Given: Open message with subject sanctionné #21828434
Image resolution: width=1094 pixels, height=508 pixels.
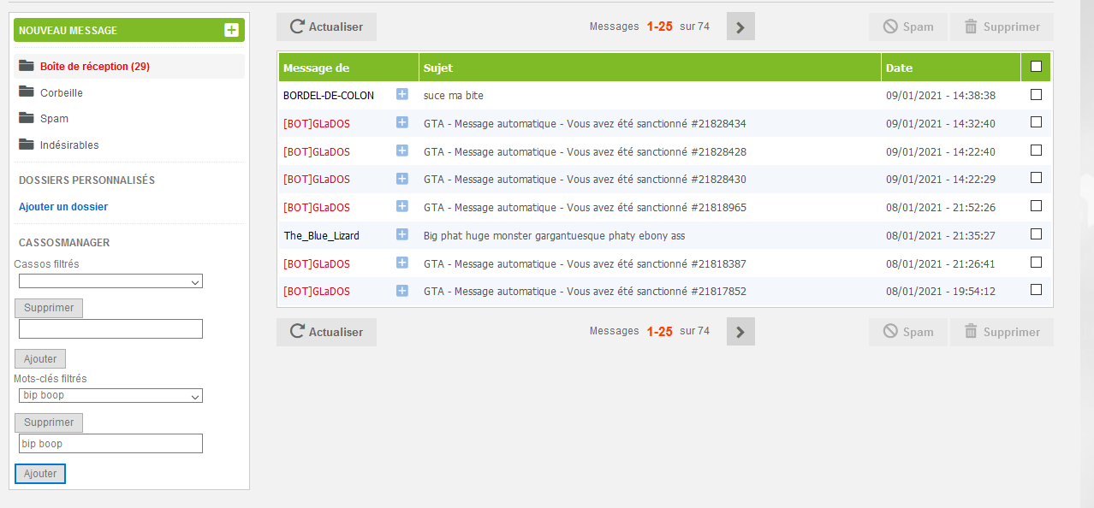Looking at the screenshot, I should (x=585, y=124).
